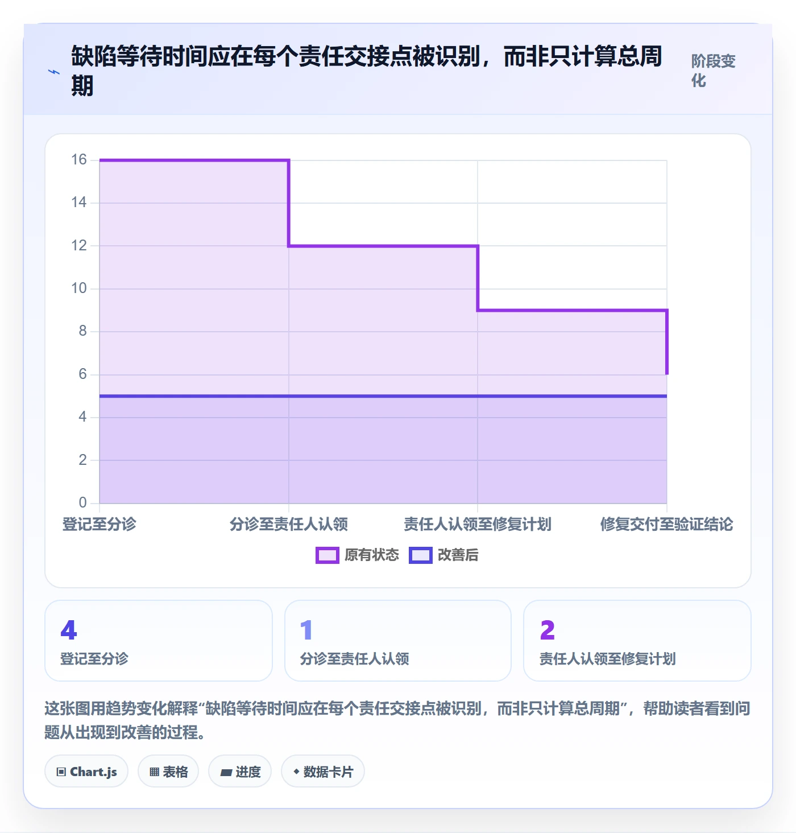Click the 阶段变化 label in header

(714, 71)
